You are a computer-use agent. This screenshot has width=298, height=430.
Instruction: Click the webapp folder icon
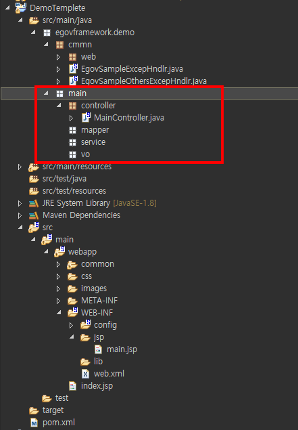point(59,251)
